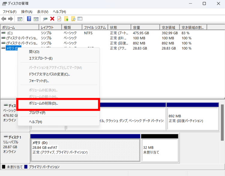Click the properties checkmark page toolbar icon
The height and width of the screenshot is (176, 225).
(x=59, y=19)
